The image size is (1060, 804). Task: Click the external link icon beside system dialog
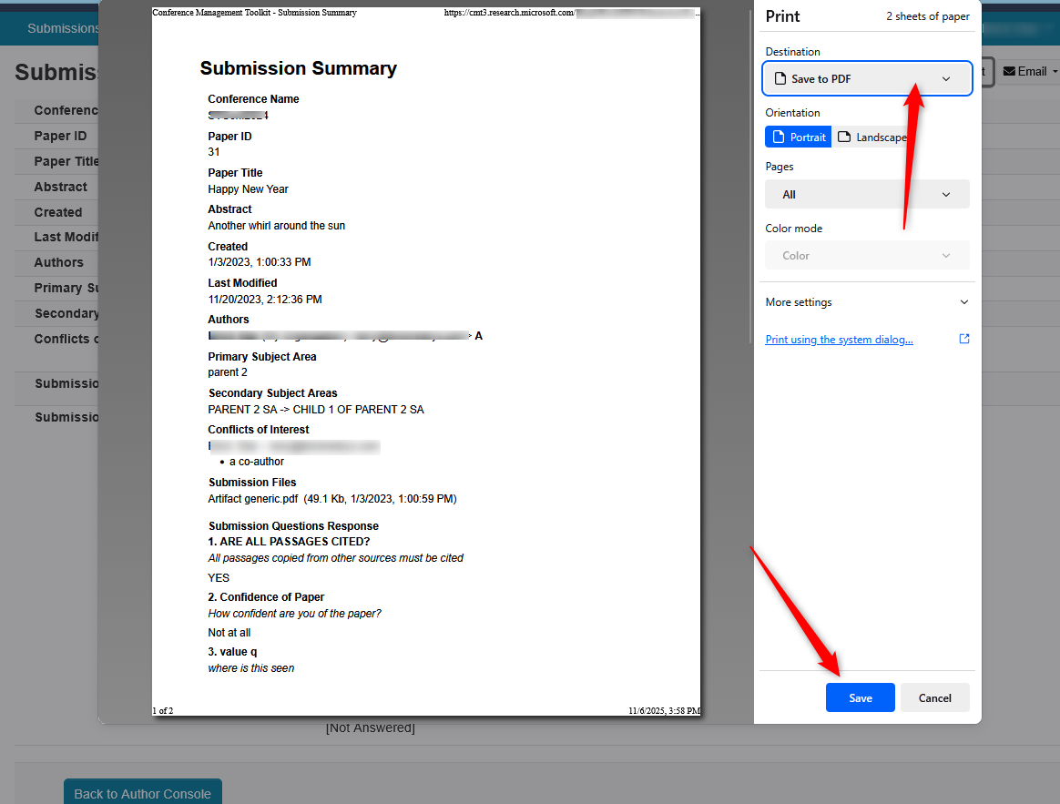click(x=964, y=339)
